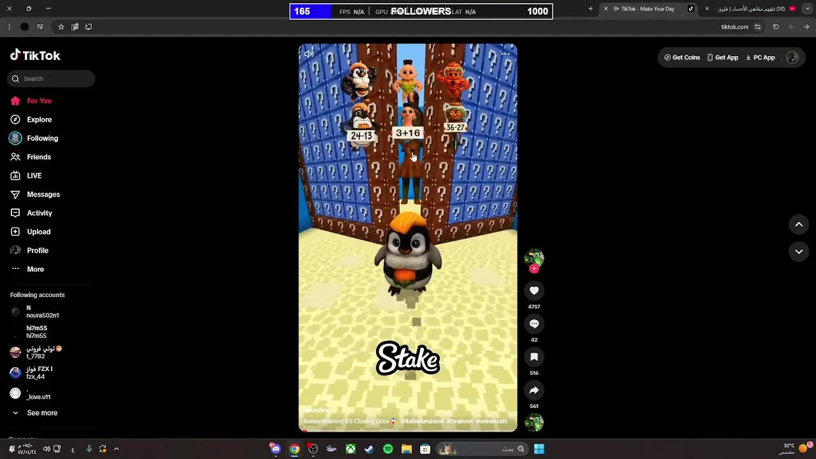Screen dimensions: 816x459
Task: Go to Profile
Action: point(29,251)
